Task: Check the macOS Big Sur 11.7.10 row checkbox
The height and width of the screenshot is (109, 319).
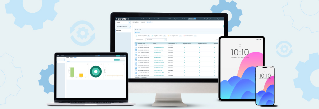Action: (136, 48)
